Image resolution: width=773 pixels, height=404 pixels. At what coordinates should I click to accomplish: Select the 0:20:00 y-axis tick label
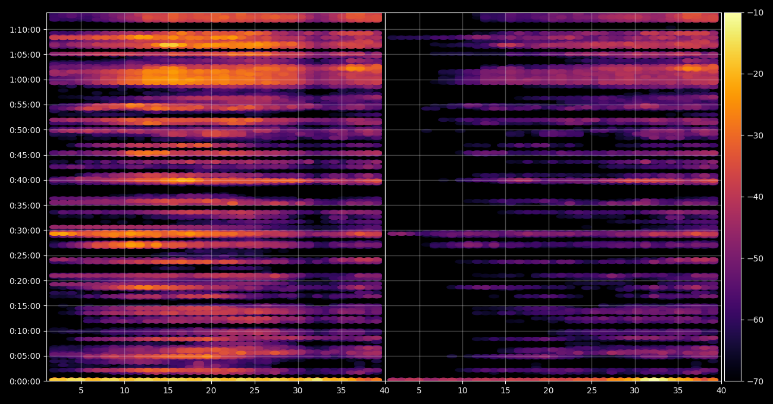click(25, 280)
